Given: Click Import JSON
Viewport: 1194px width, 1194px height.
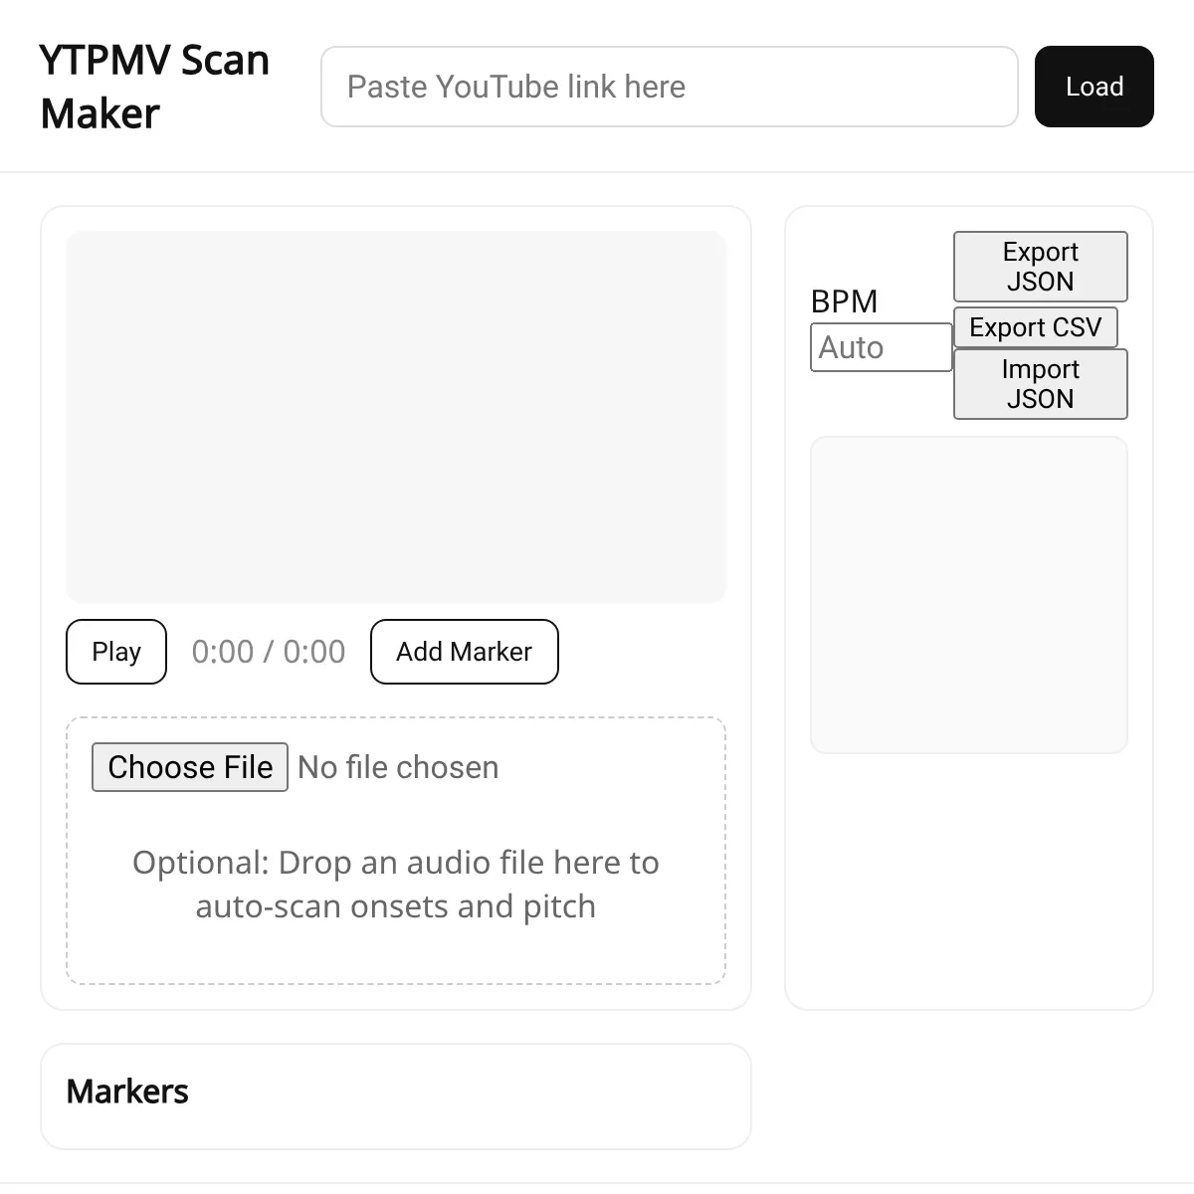Looking at the screenshot, I should pyautogui.click(x=1040, y=384).
